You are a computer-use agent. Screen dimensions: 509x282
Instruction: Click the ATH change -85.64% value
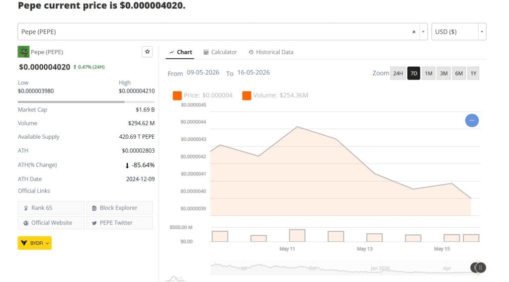[143, 165]
